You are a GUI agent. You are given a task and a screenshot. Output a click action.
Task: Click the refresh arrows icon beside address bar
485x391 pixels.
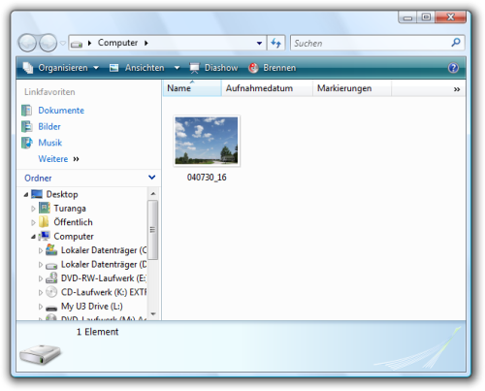tap(275, 43)
